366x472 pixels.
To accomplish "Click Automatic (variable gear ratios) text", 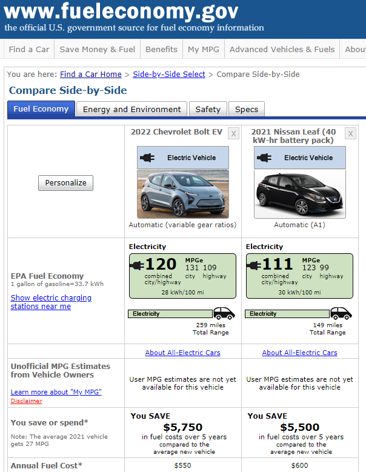I will click(183, 225).
